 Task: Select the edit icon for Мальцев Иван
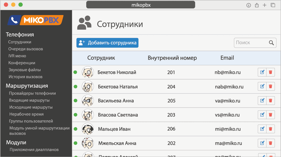coord(262,129)
